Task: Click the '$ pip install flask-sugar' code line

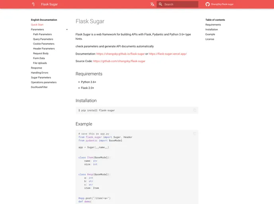Action: click(97, 110)
